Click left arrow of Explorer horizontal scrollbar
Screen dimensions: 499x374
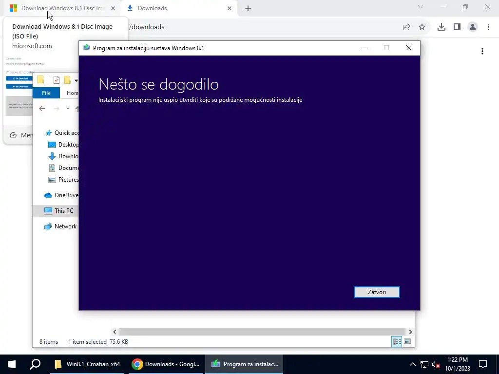tap(115, 332)
